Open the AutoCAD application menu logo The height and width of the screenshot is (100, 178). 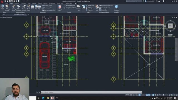(2, 2)
